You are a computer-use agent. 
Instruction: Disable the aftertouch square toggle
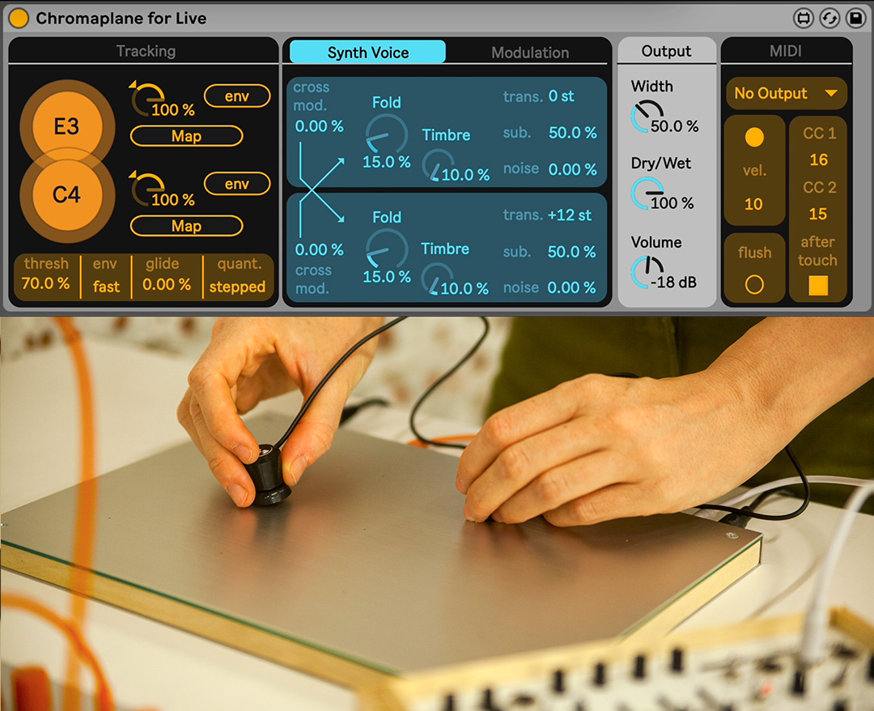pos(818,286)
